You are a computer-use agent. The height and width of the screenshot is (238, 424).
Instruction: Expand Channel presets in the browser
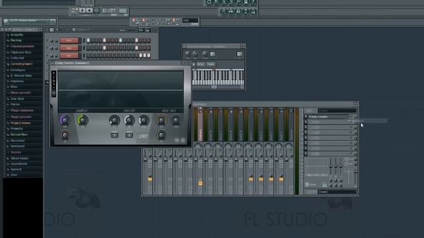[x=22, y=46]
